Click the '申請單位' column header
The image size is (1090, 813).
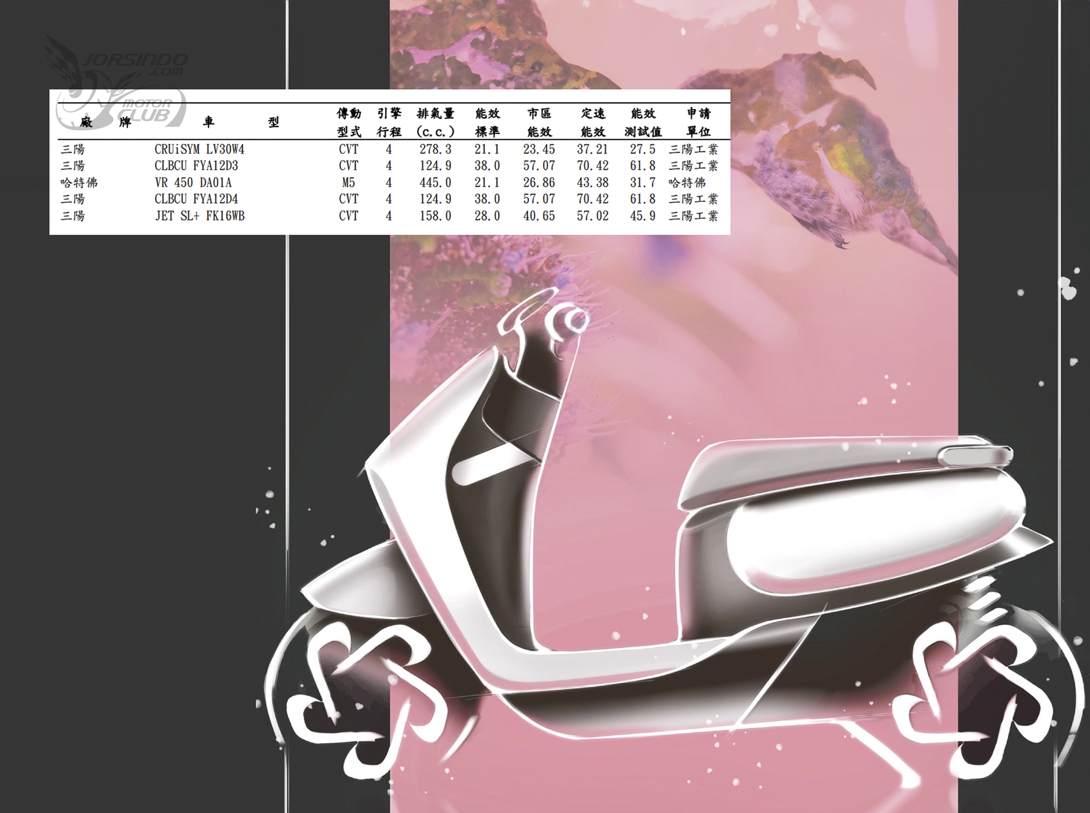[699, 122]
